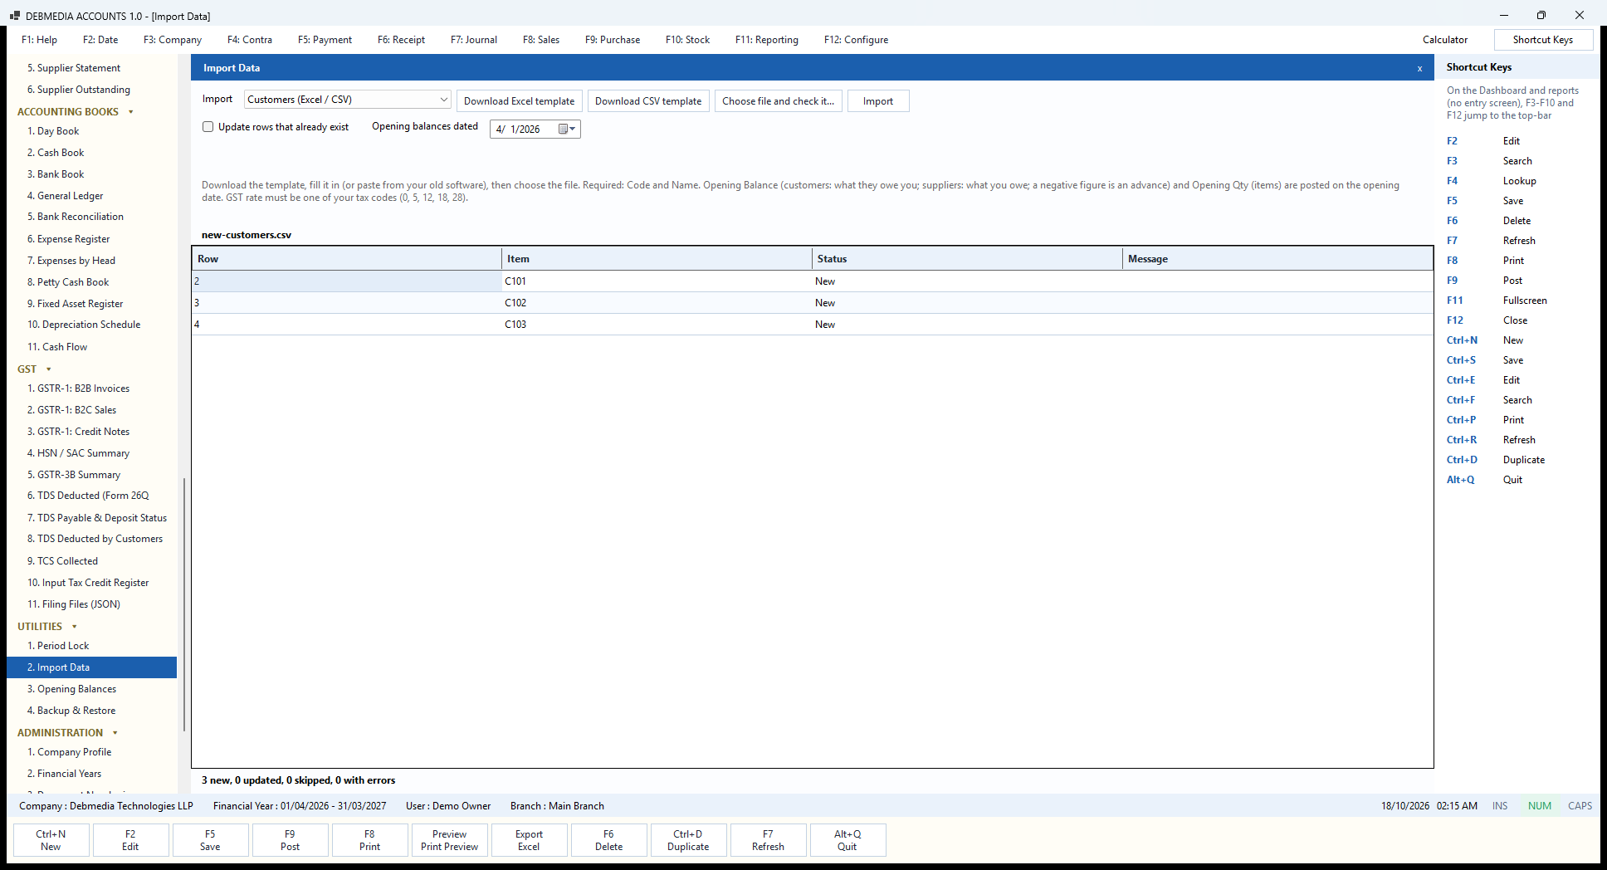Collapse the ACCOUNTING BOOKS section
This screenshot has height=870, width=1607.
point(130,112)
